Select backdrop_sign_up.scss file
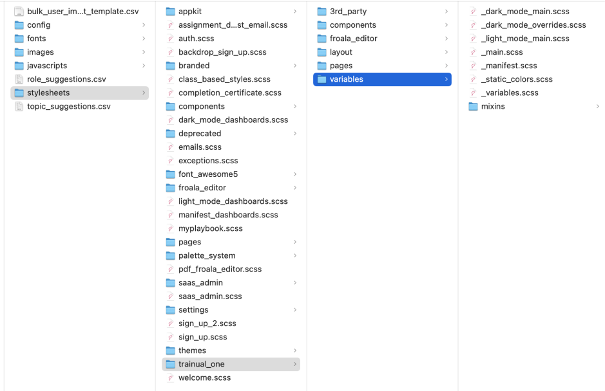The width and height of the screenshot is (605, 391). pyautogui.click(x=231, y=52)
